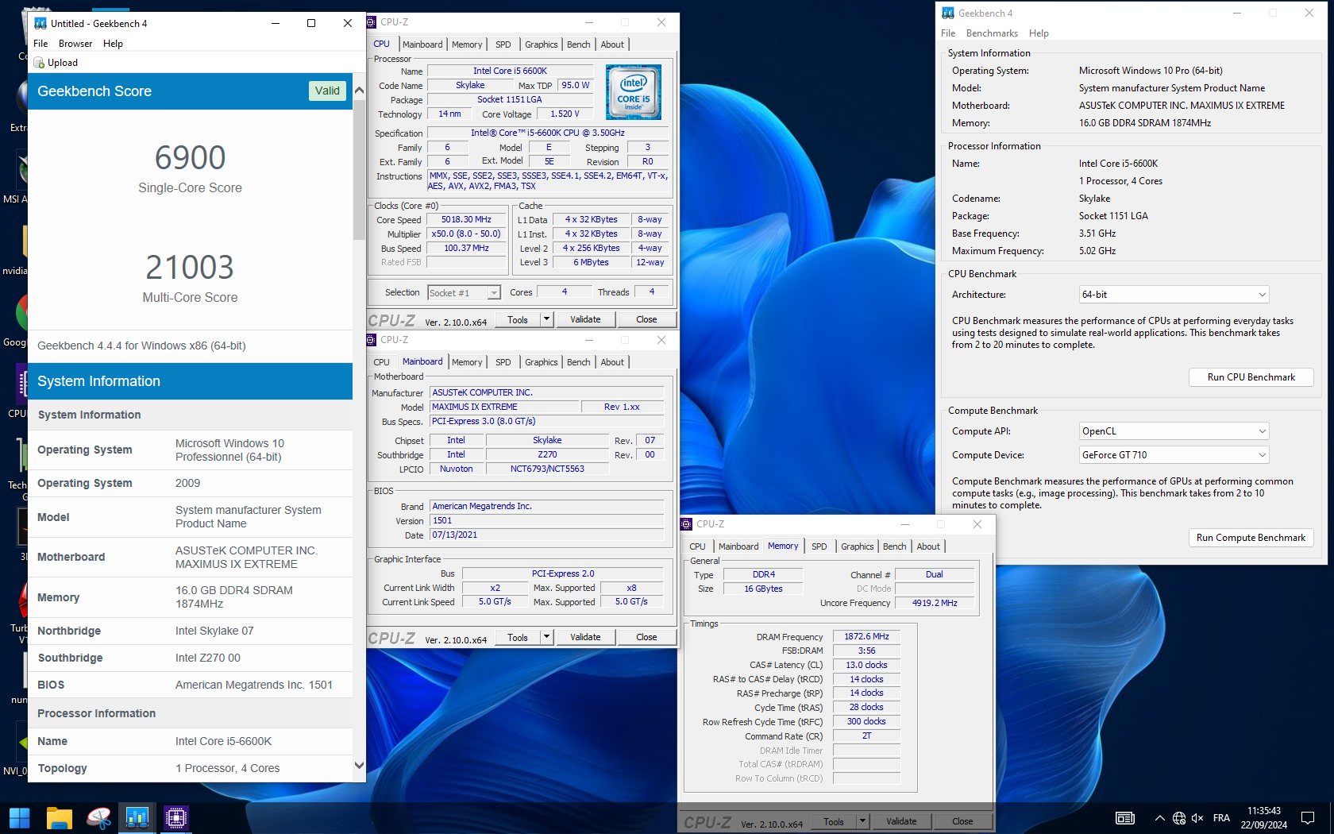Click scrollbar down arrow in Geekbench results
1334x834 pixels.
pos(359,766)
